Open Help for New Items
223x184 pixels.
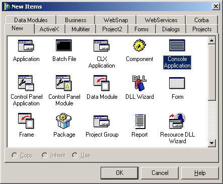200,173
